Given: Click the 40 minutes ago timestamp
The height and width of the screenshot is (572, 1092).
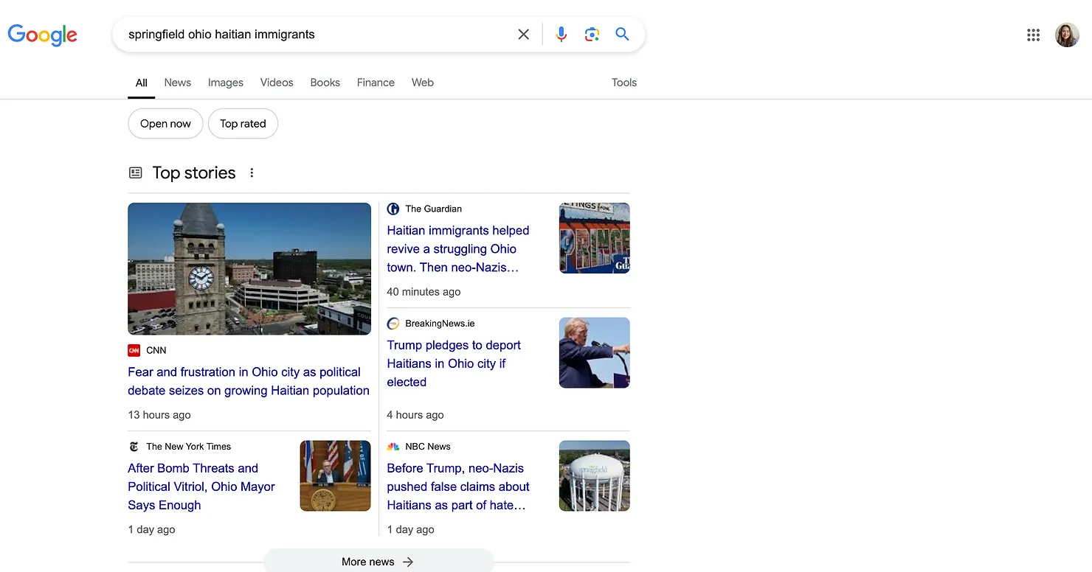Looking at the screenshot, I should (424, 292).
